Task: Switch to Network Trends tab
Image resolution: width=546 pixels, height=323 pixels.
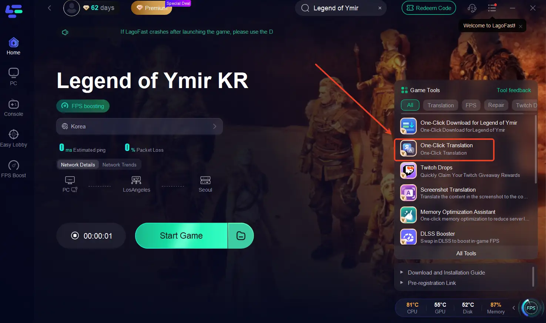Action: (119, 165)
